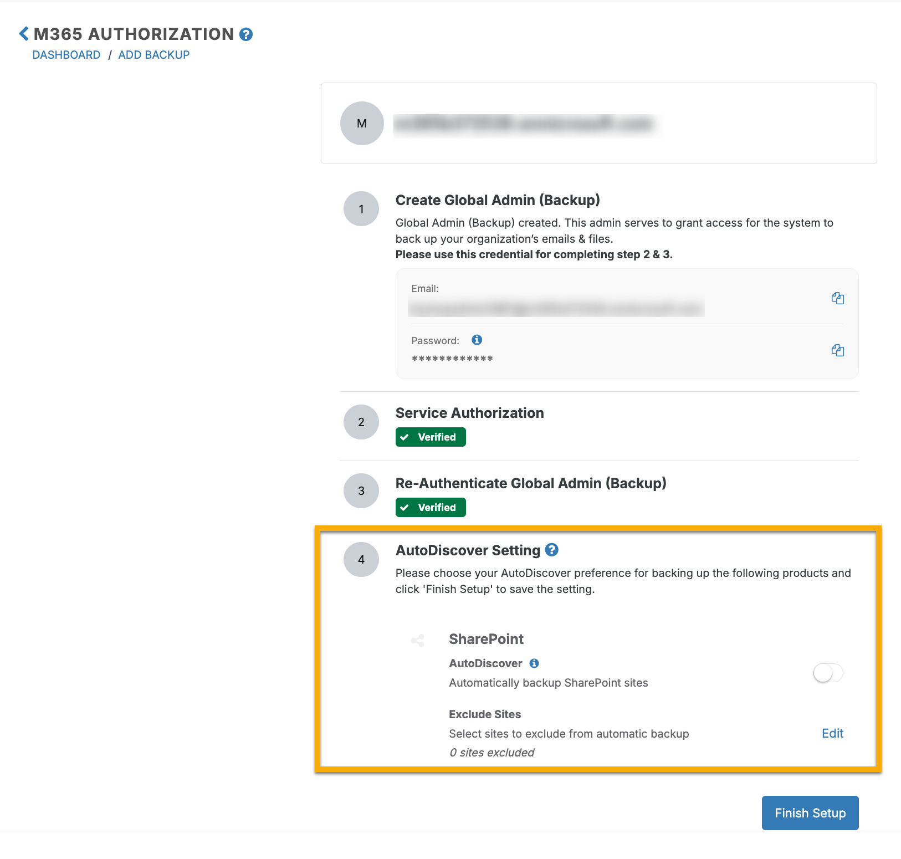Select step 2 number circle
Image resolution: width=901 pixels, height=859 pixels.
(x=361, y=422)
